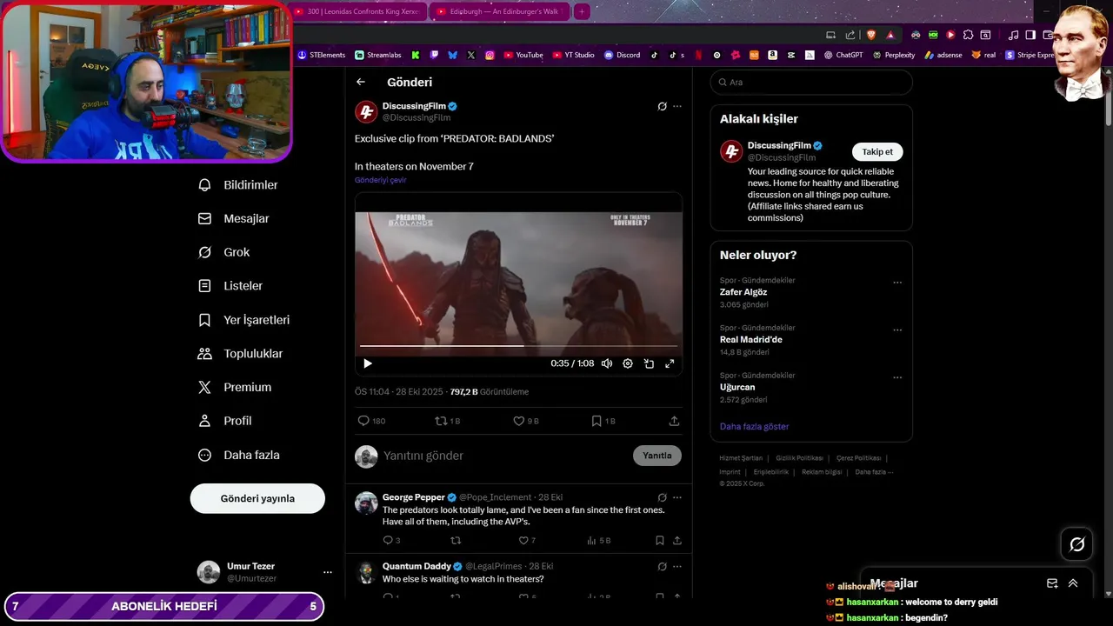This screenshot has width=1113, height=626.
Task: Reply to the DiscussingFilm post (180)
Action: click(x=371, y=421)
